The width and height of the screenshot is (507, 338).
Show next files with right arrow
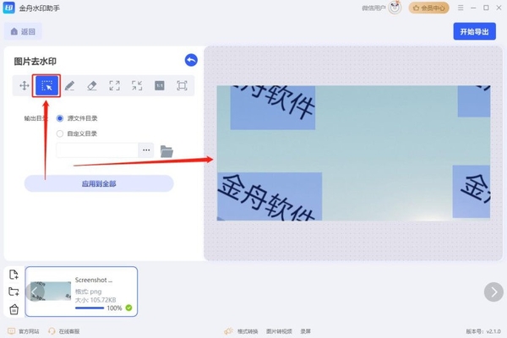(493, 292)
